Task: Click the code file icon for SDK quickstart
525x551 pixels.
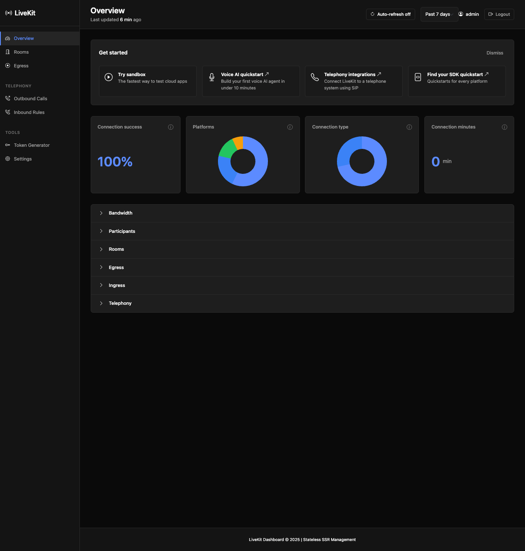Action: tap(418, 77)
